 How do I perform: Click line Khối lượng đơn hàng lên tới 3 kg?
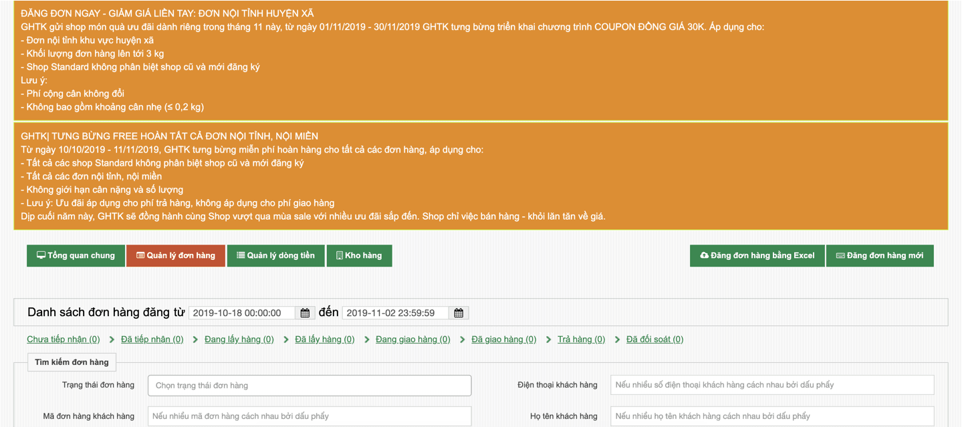[x=92, y=53]
